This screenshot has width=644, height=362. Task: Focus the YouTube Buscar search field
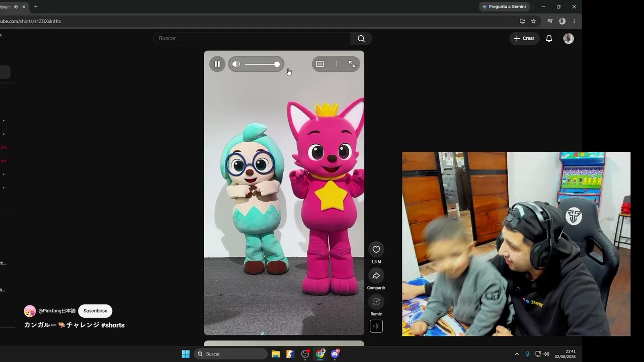252,38
